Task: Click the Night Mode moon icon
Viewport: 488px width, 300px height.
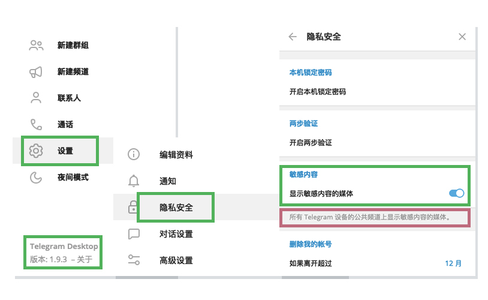Action: pos(36,177)
